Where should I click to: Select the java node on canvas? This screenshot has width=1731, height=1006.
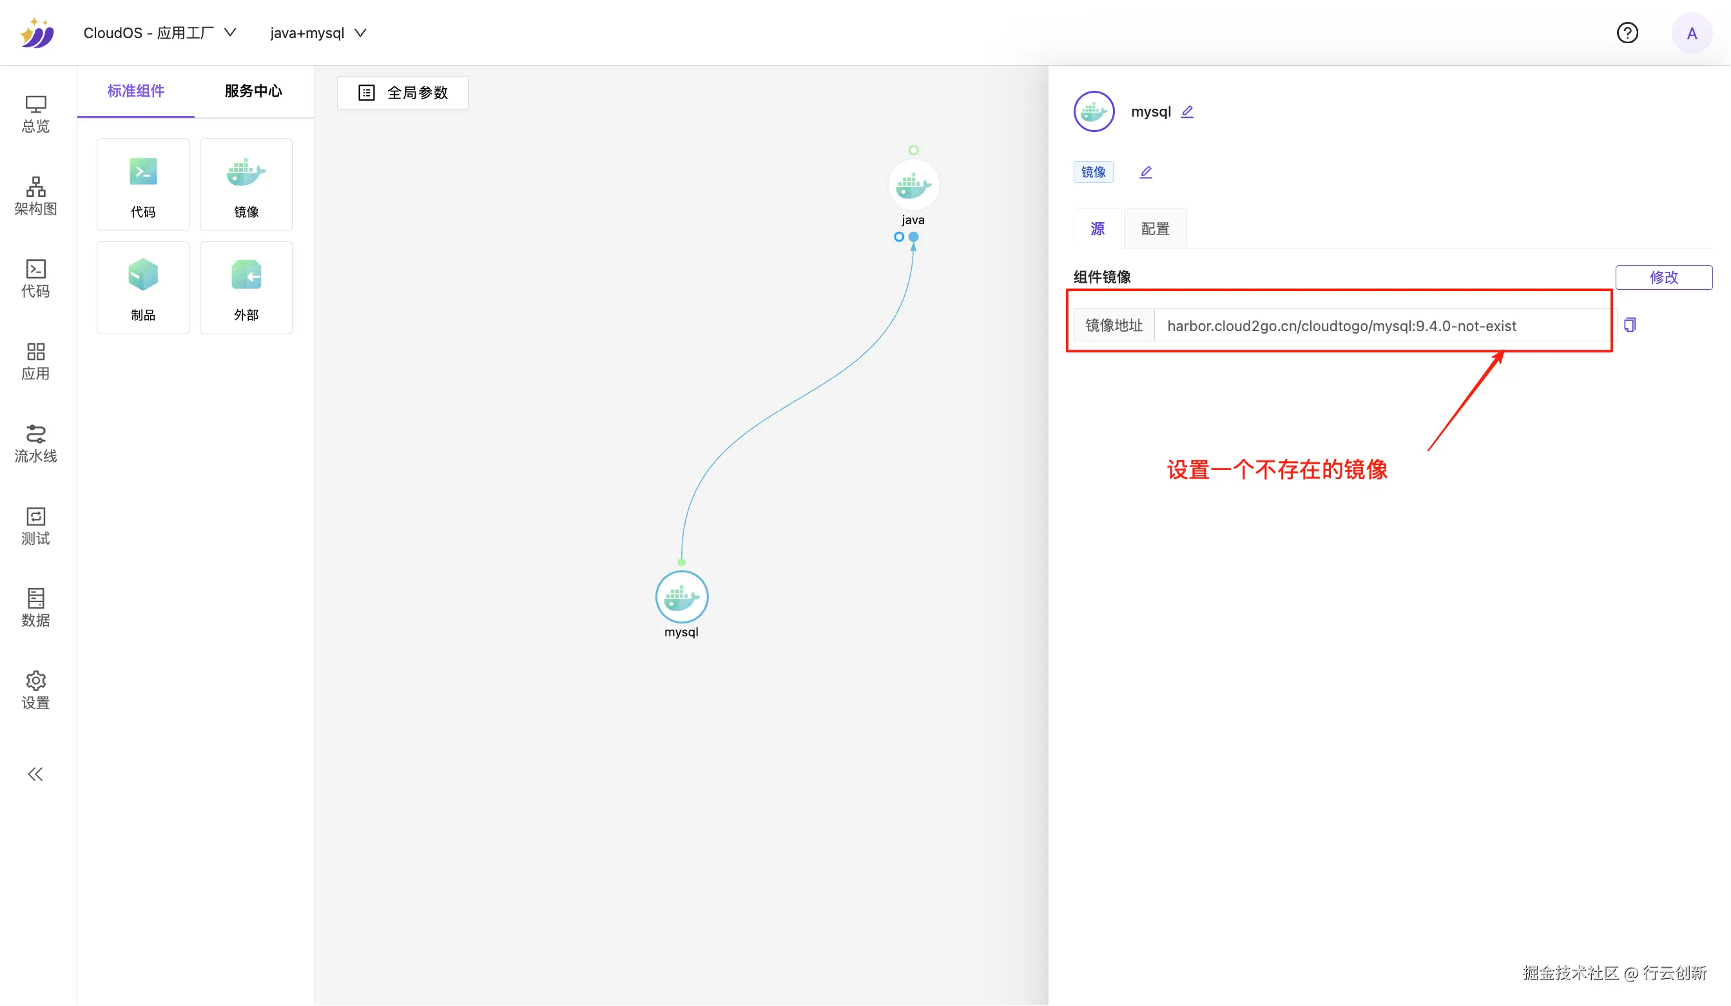click(914, 185)
